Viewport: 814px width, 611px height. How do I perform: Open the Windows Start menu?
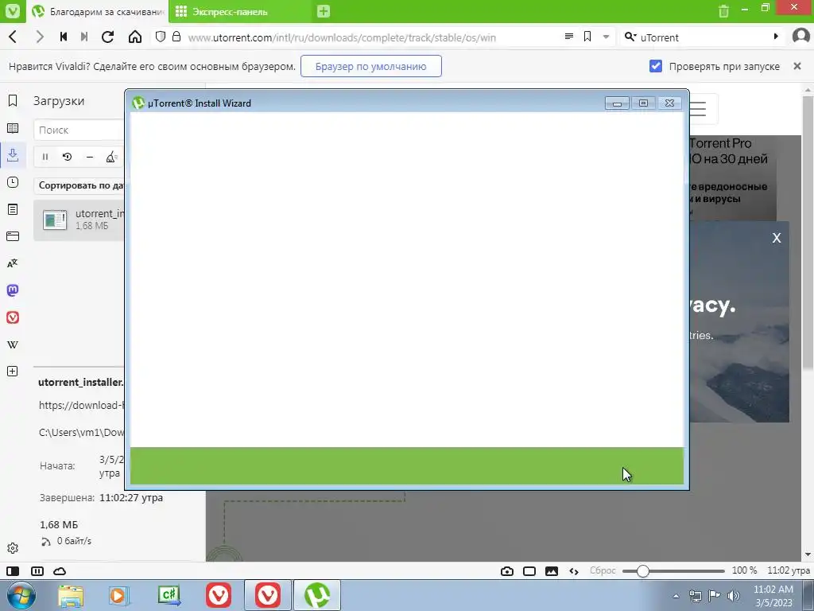click(21, 595)
